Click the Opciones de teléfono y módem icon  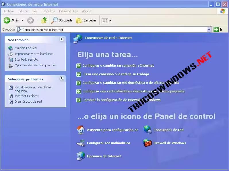pyautogui.click(x=11, y=65)
